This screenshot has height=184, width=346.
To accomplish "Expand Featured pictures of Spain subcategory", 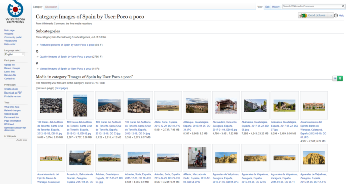I will (38, 45).
